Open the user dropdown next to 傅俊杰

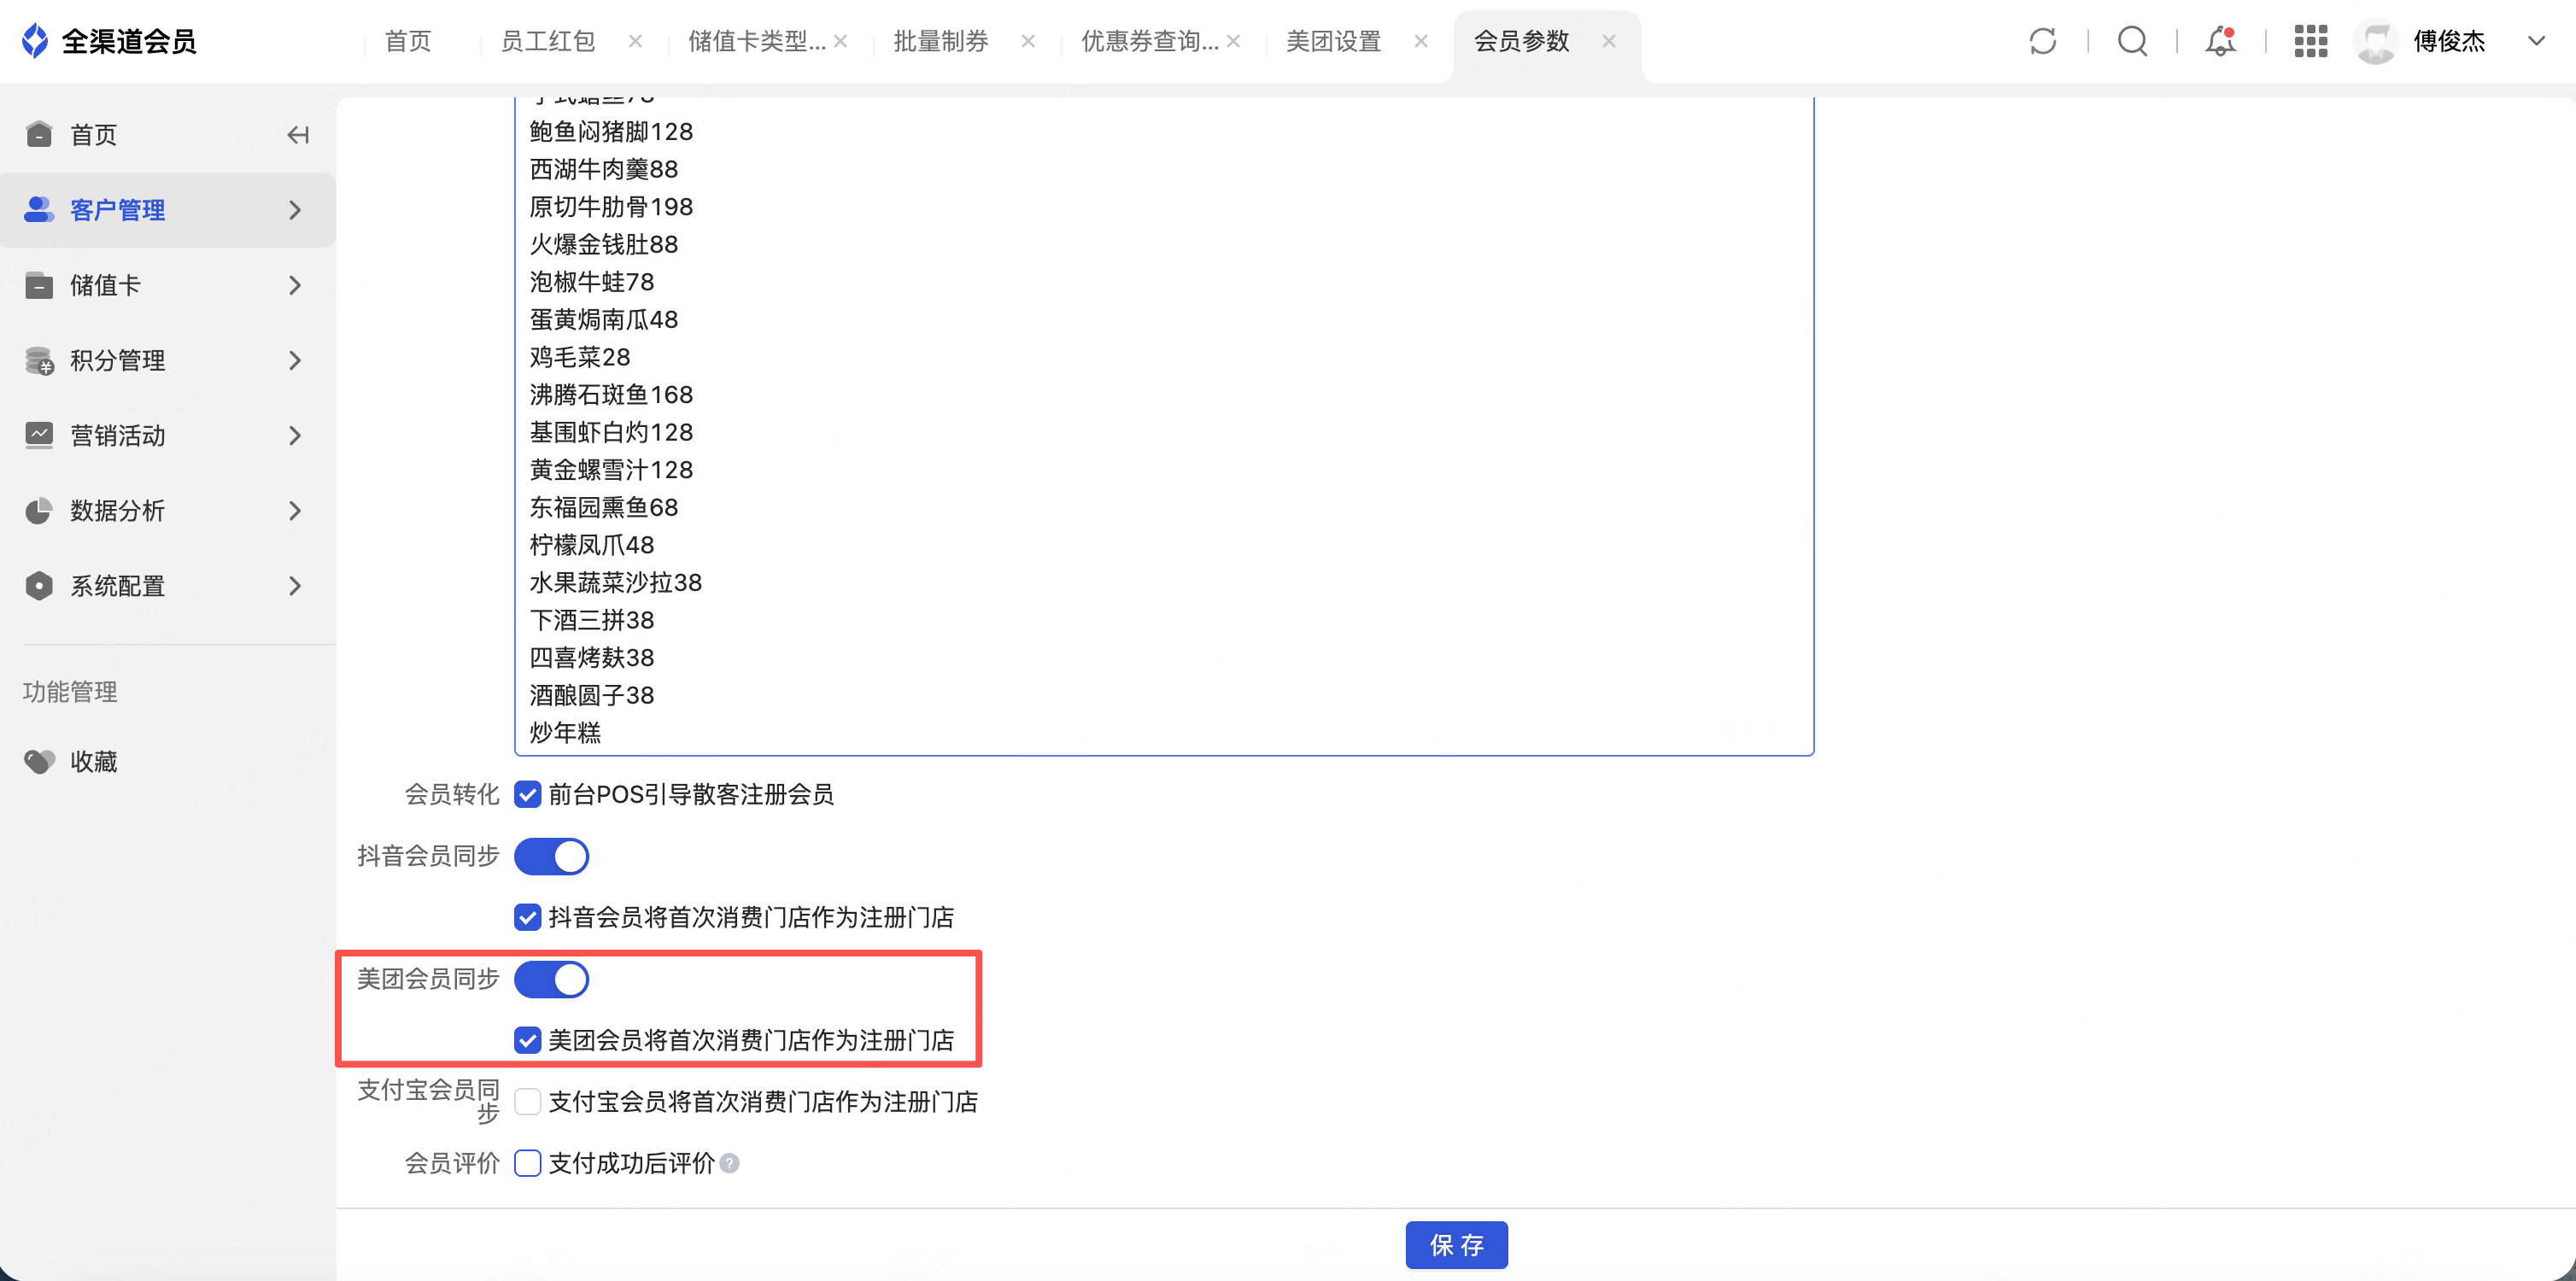pyautogui.click(x=2536, y=41)
